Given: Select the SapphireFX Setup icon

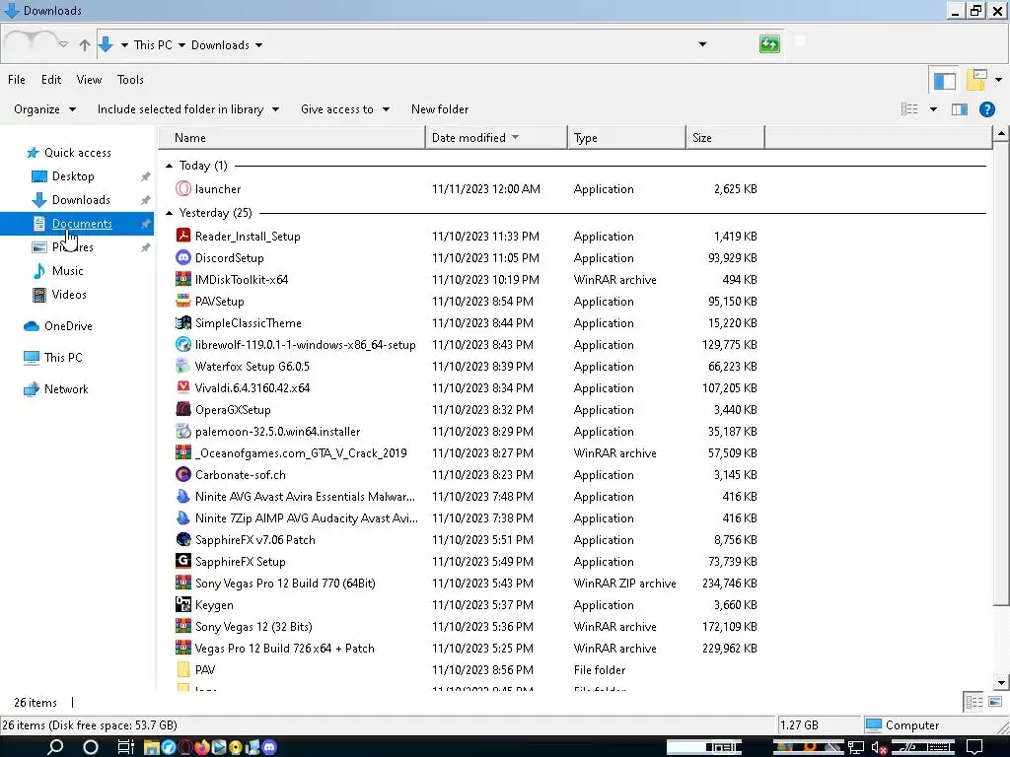Looking at the screenshot, I should (x=183, y=561).
